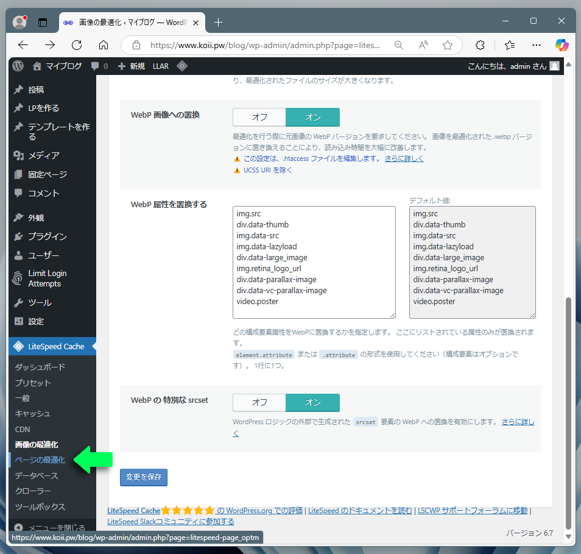Click the browser address bar URL
This screenshot has height=554, width=581.
point(265,45)
